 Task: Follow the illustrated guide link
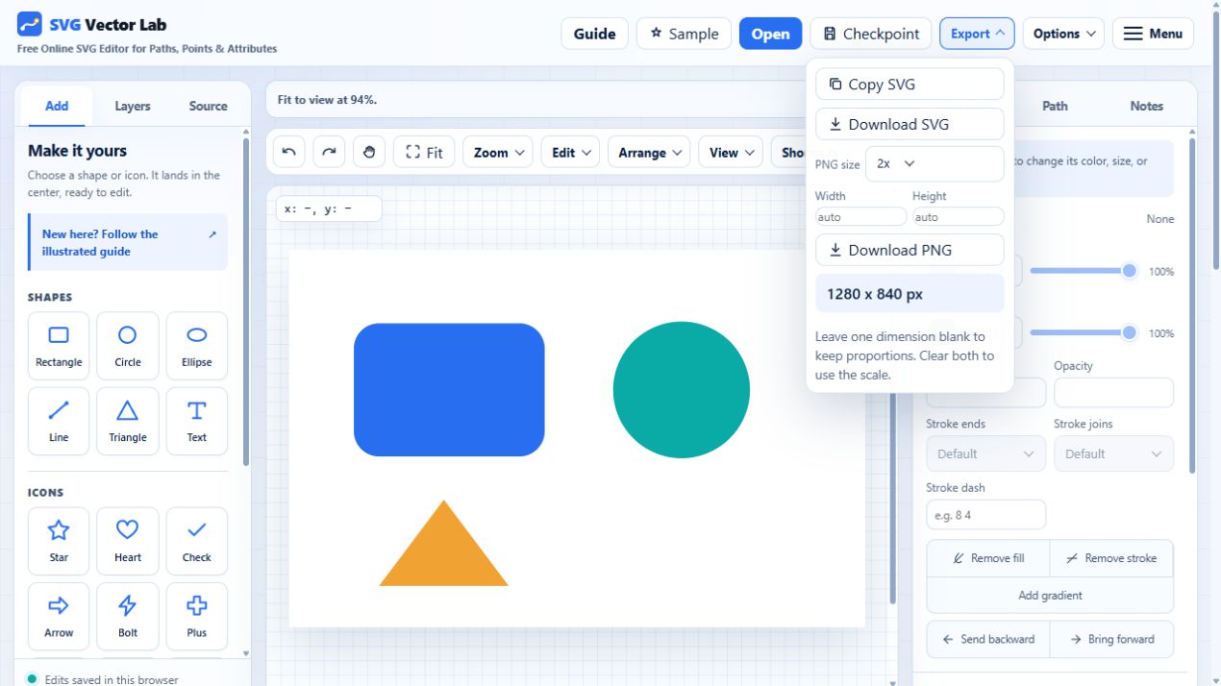128,242
